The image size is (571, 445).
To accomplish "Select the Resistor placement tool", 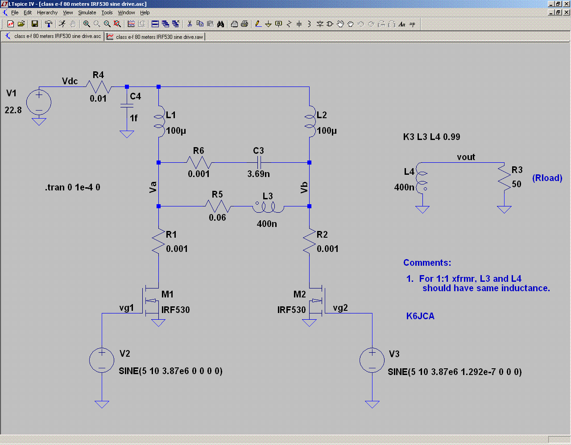I will tap(289, 24).
